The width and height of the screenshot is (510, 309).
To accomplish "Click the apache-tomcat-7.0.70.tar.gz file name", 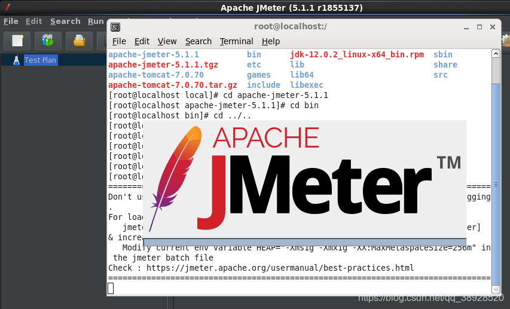I will click(173, 85).
